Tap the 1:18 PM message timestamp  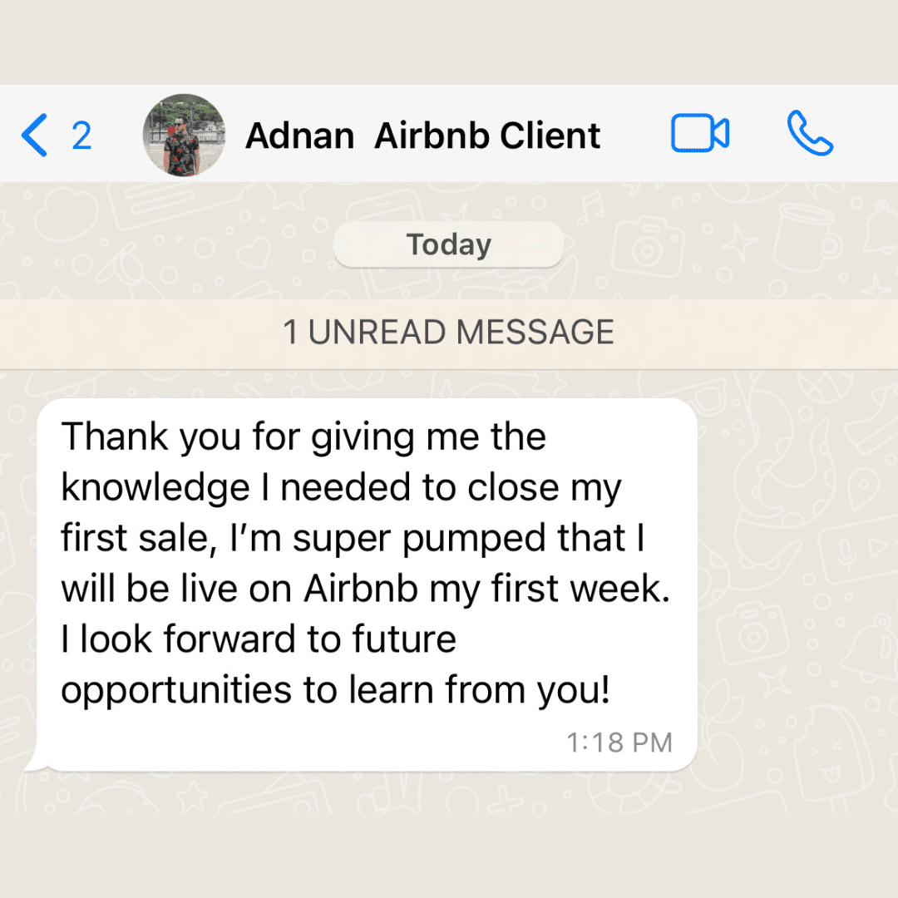tap(619, 743)
